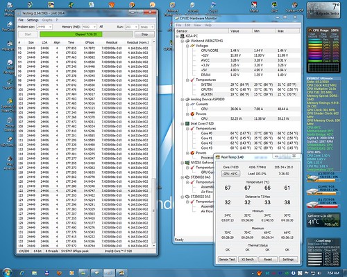347x277 pixels.
Task: Click the GeForce GTX temperature gadget
Action: click(x=323, y=220)
